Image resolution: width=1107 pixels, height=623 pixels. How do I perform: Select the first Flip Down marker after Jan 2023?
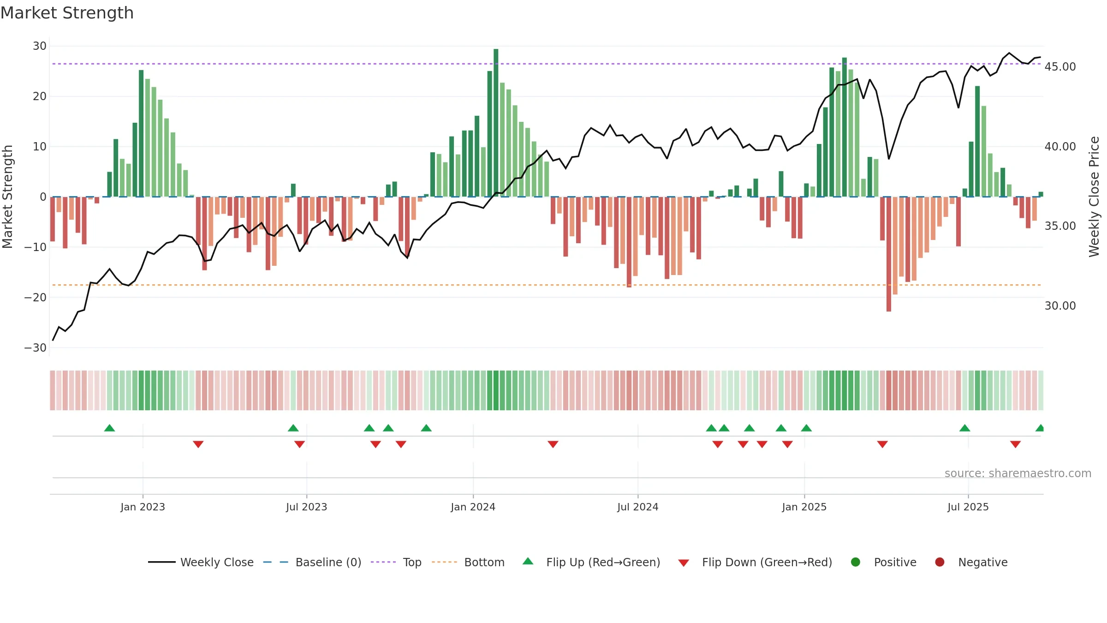(198, 444)
